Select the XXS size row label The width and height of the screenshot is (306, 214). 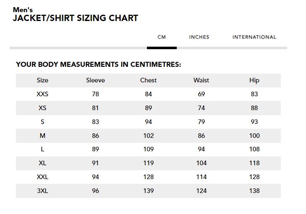42,94
